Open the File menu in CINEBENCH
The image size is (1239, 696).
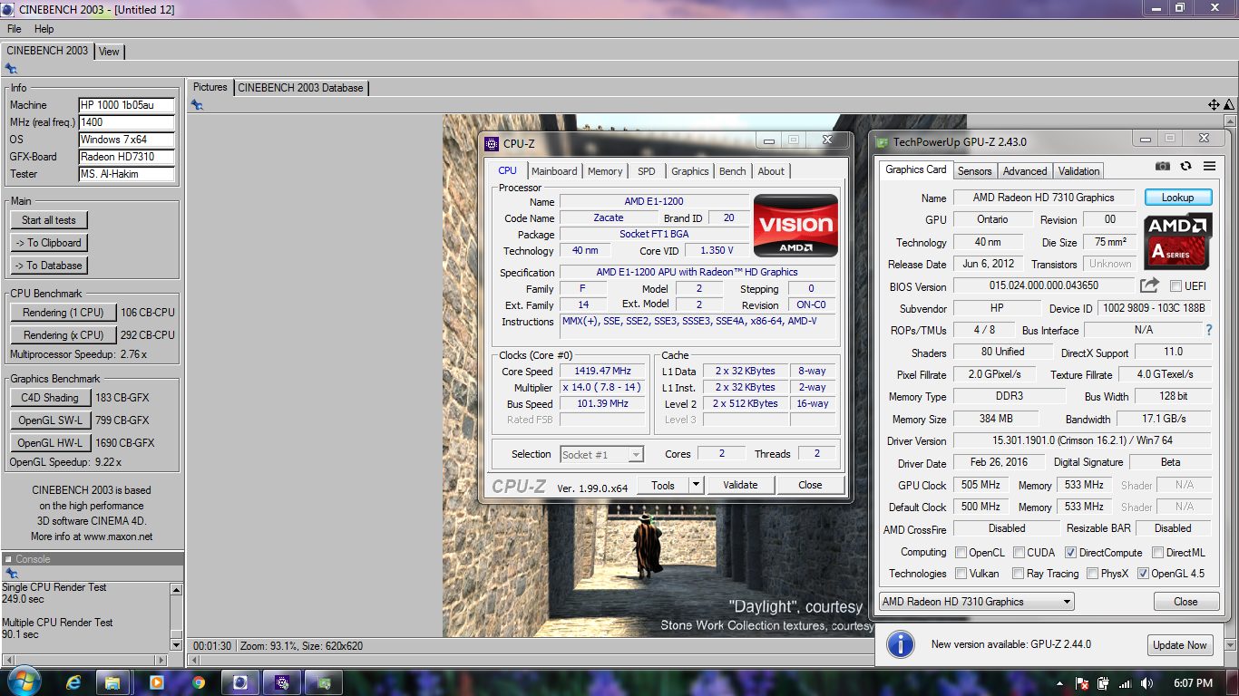(15, 29)
